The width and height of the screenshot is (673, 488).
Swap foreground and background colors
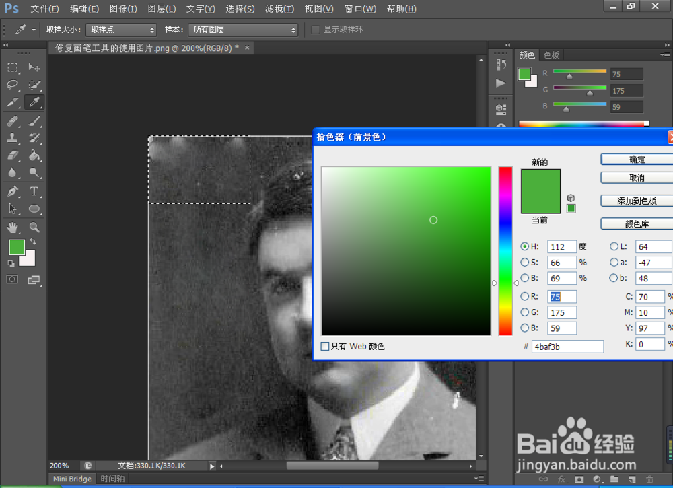33,242
